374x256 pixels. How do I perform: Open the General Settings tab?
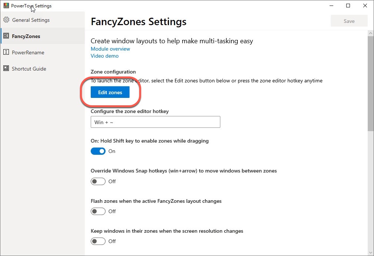pos(31,20)
